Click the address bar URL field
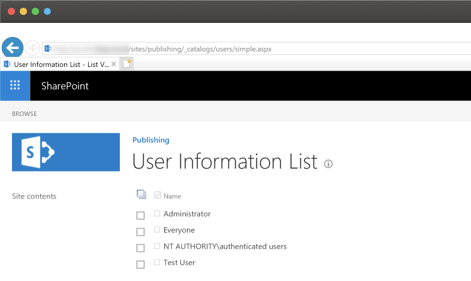Image resolution: width=471 pixels, height=281 pixels. (257, 48)
